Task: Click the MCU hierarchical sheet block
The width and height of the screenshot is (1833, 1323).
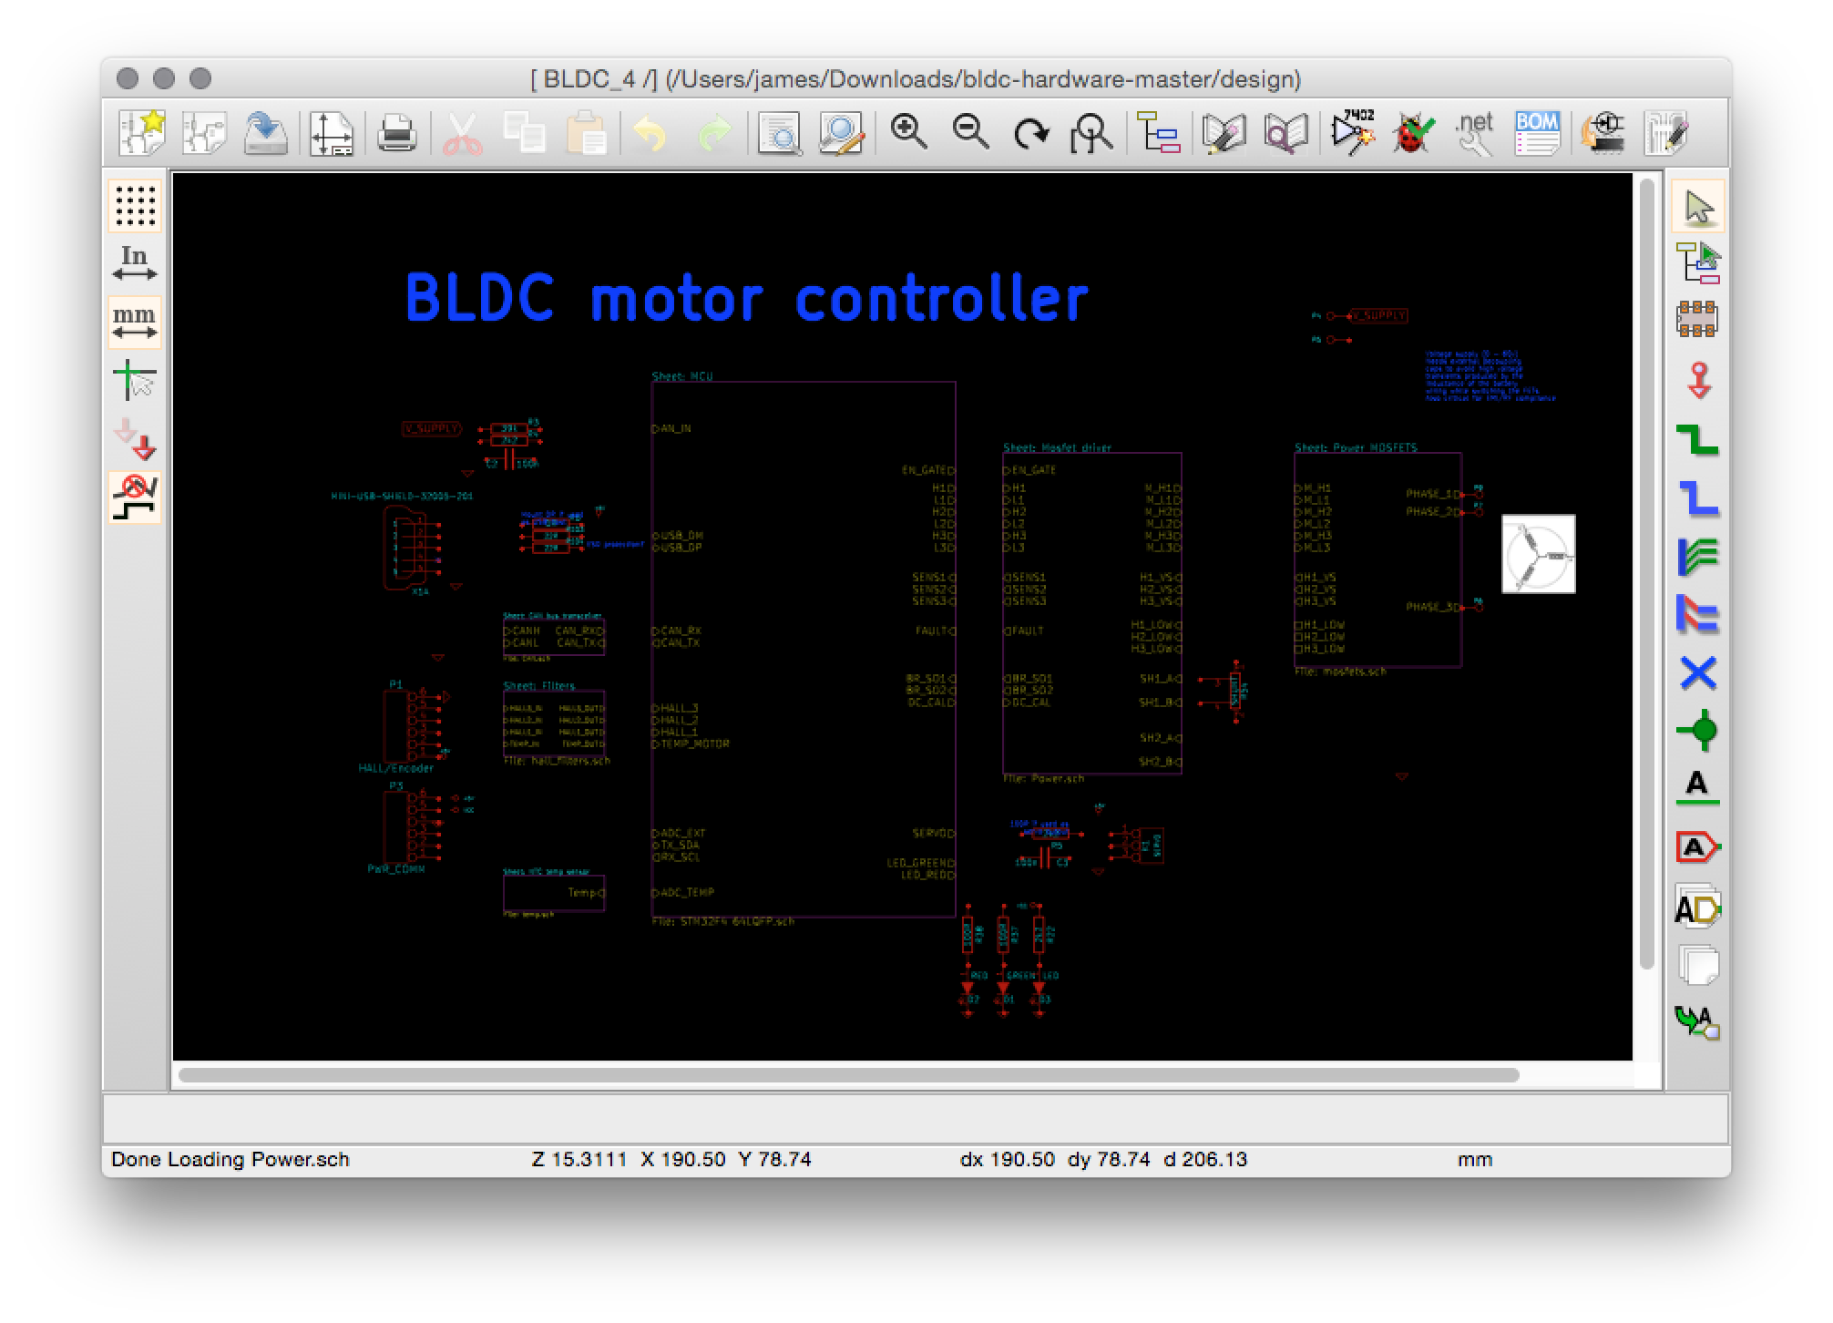Action: click(804, 649)
